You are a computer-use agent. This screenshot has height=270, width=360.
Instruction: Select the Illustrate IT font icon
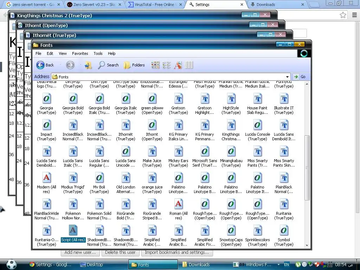point(284,99)
